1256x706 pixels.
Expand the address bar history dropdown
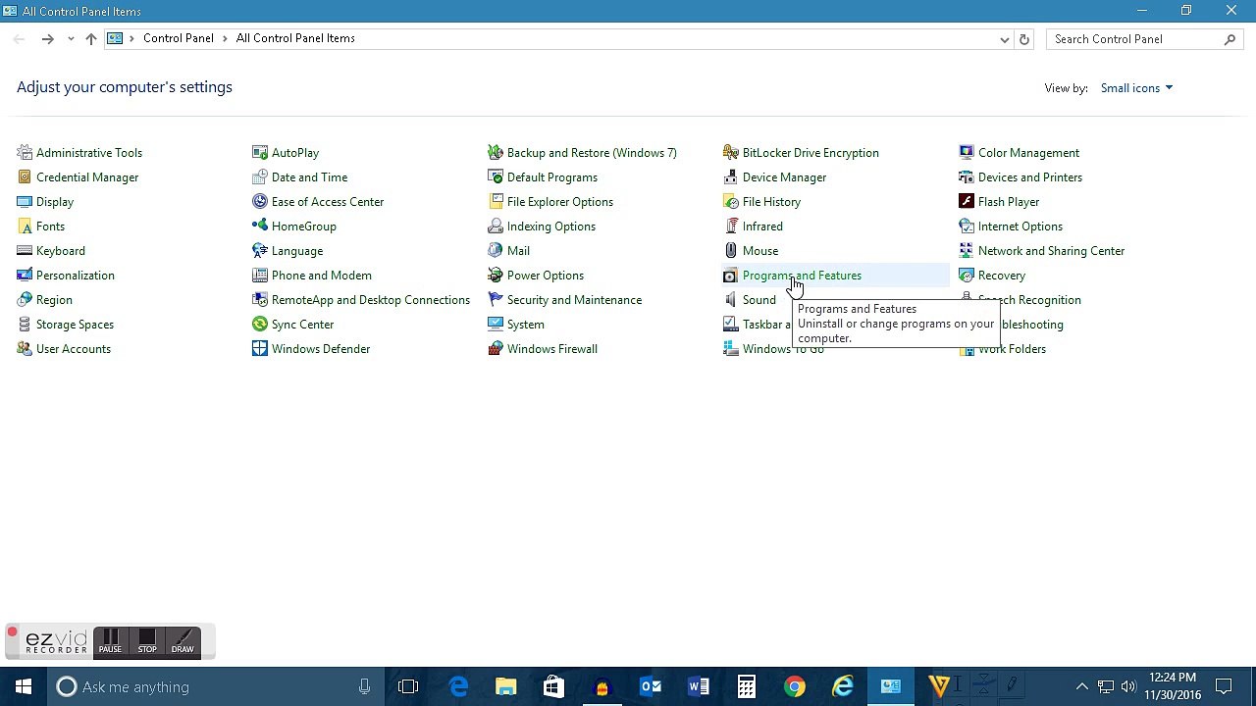point(1004,39)
